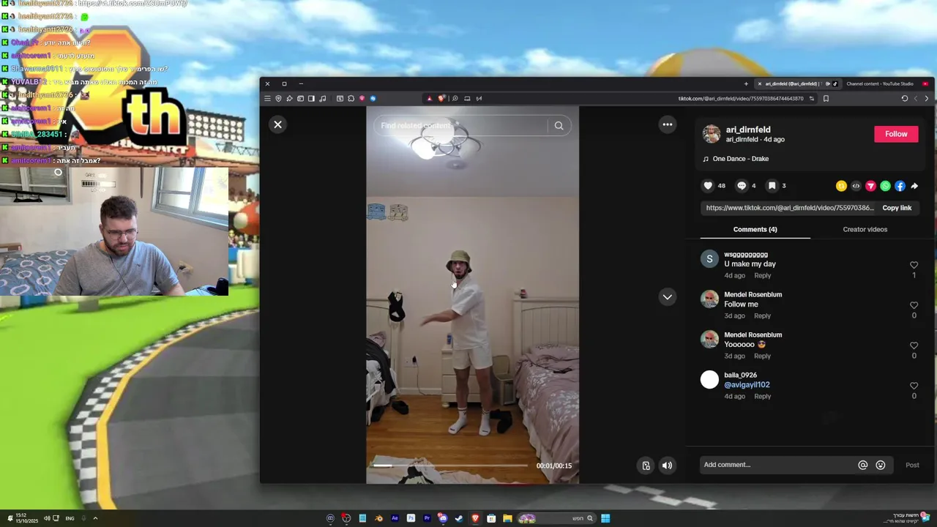
Task: Reply to the 'U make my day' comment
Action: (762, 276)
